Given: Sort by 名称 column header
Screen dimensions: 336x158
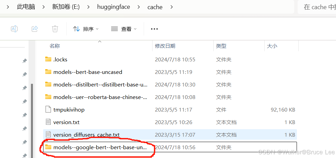Looking at the screenshot, I should [55, 46].
